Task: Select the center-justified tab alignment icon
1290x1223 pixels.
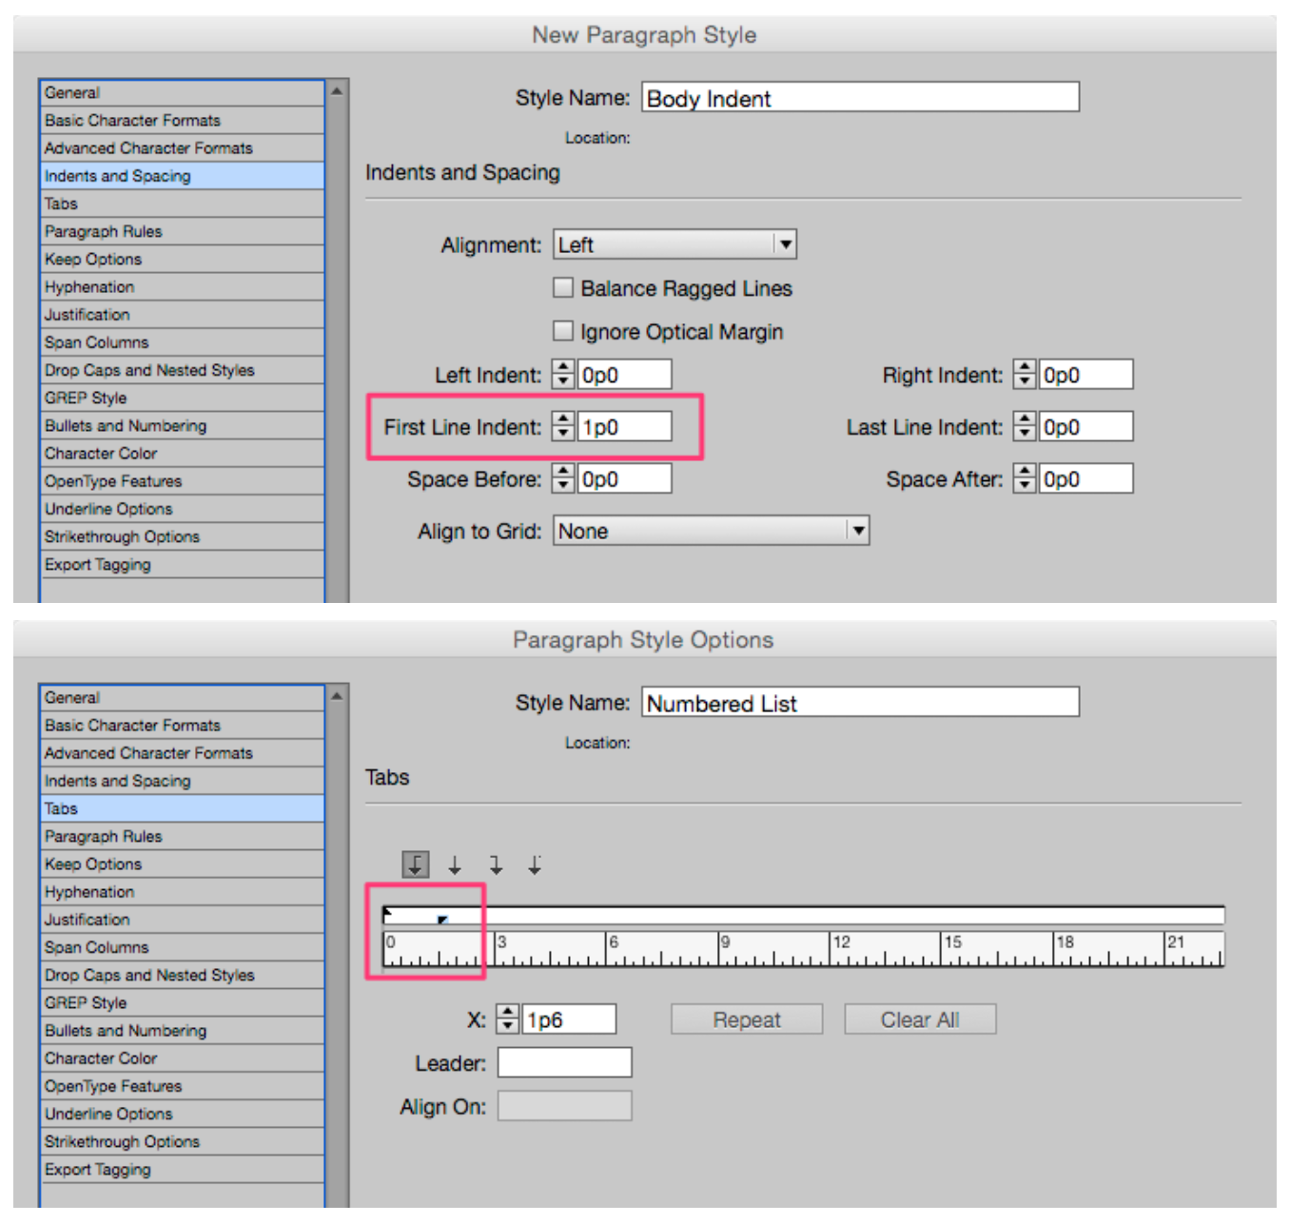Action: click(x=455, y=864)
